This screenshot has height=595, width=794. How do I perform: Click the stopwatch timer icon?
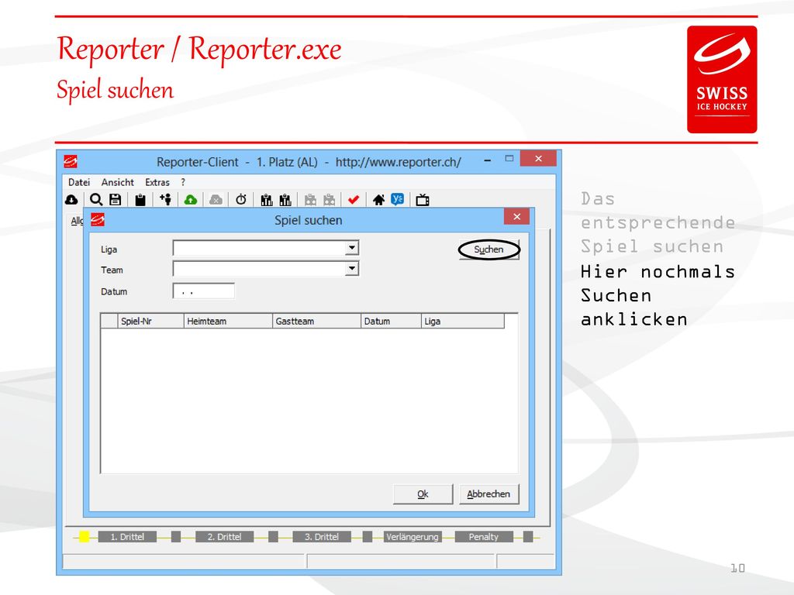click(x=241, y=199)
